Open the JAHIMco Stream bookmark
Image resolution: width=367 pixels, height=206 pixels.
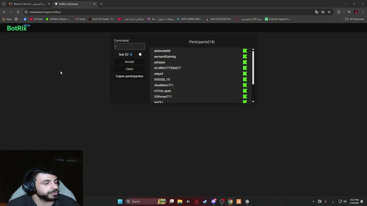(x=58, y=19)
